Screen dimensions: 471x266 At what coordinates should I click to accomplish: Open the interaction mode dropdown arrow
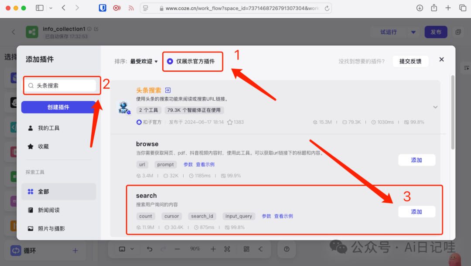click(132, 249)
